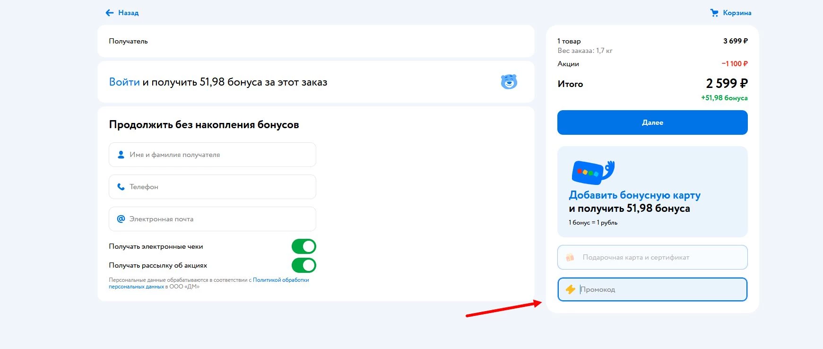
Task: Click the blue bear mascot icon
Action: click(x=509, y=82)
